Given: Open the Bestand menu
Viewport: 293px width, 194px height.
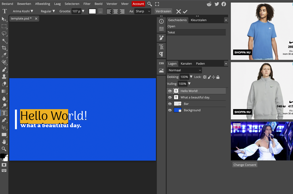Looking at the screenshot, I should [x=7, y=4].
